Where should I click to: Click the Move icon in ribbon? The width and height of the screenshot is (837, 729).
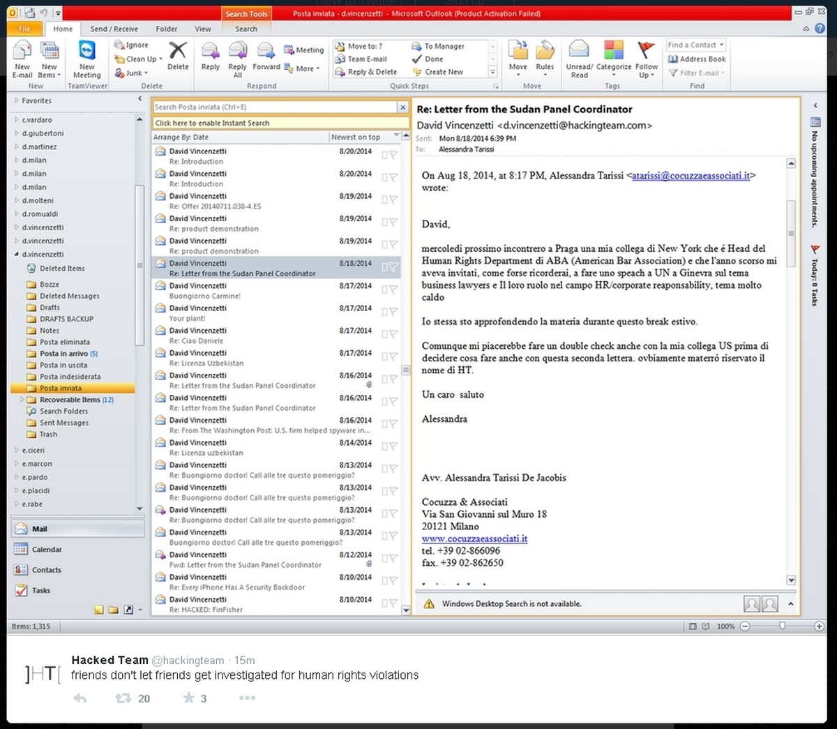click(x=518, y=51)
